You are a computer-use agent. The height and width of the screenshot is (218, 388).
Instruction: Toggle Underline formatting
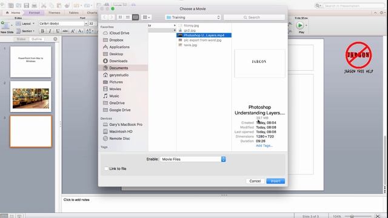pos(58,31)
